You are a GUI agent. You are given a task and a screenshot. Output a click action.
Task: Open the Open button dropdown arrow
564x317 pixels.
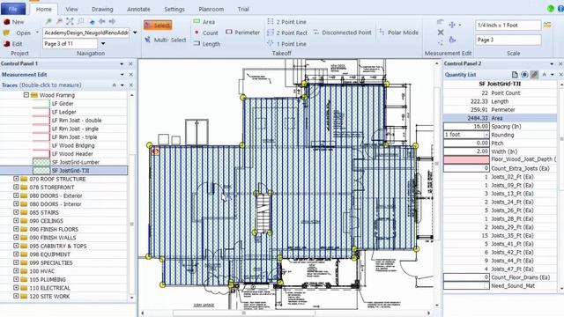coord(37,33)
